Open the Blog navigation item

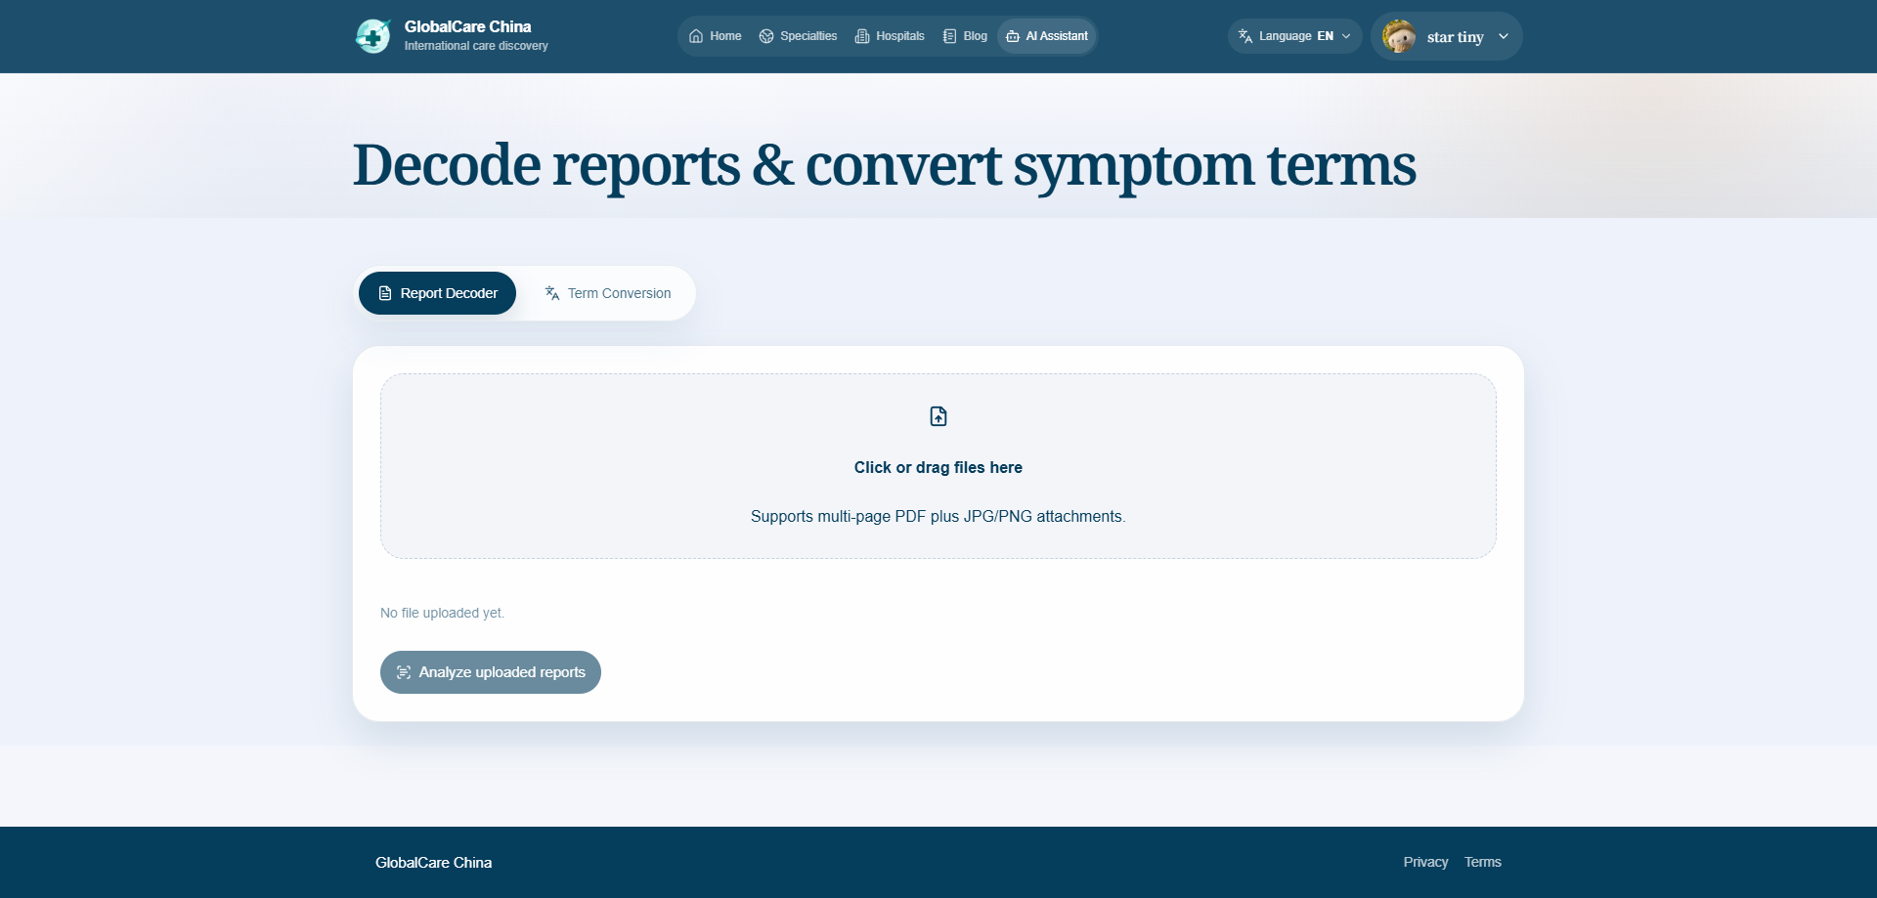[x=965, y=36]
